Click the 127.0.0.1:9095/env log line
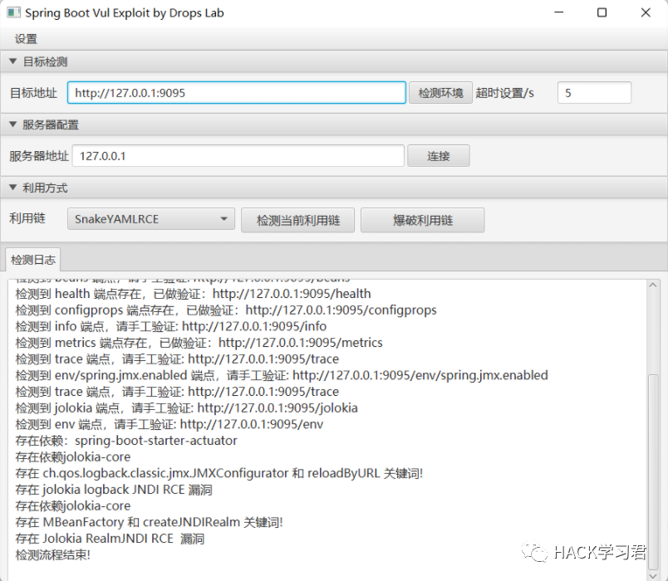668x581 pixels. [169, 424]
